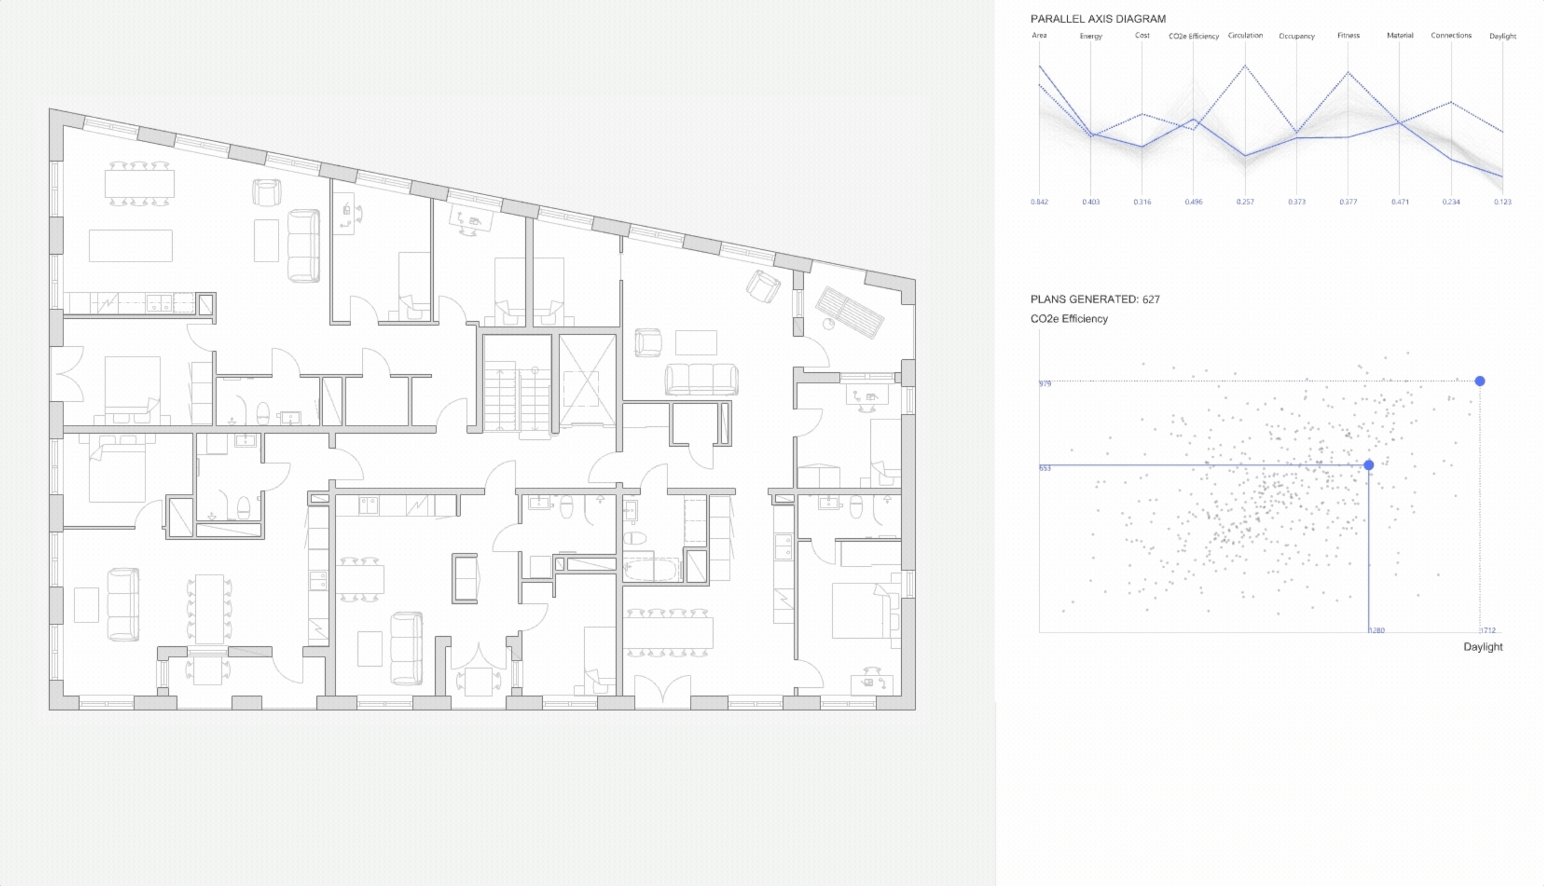Click the Fitness axis heading
This screenshot has height=886, width=1544.
point(1348,35)
